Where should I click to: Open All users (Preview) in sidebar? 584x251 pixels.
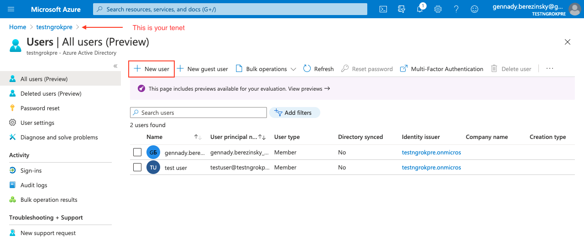tap(60, 79)
